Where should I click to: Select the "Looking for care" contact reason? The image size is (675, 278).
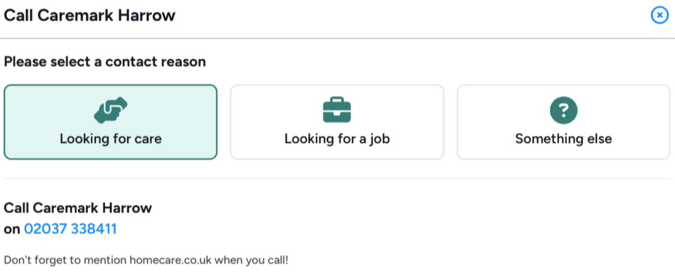pyautogui.click(x=111, y=122)
